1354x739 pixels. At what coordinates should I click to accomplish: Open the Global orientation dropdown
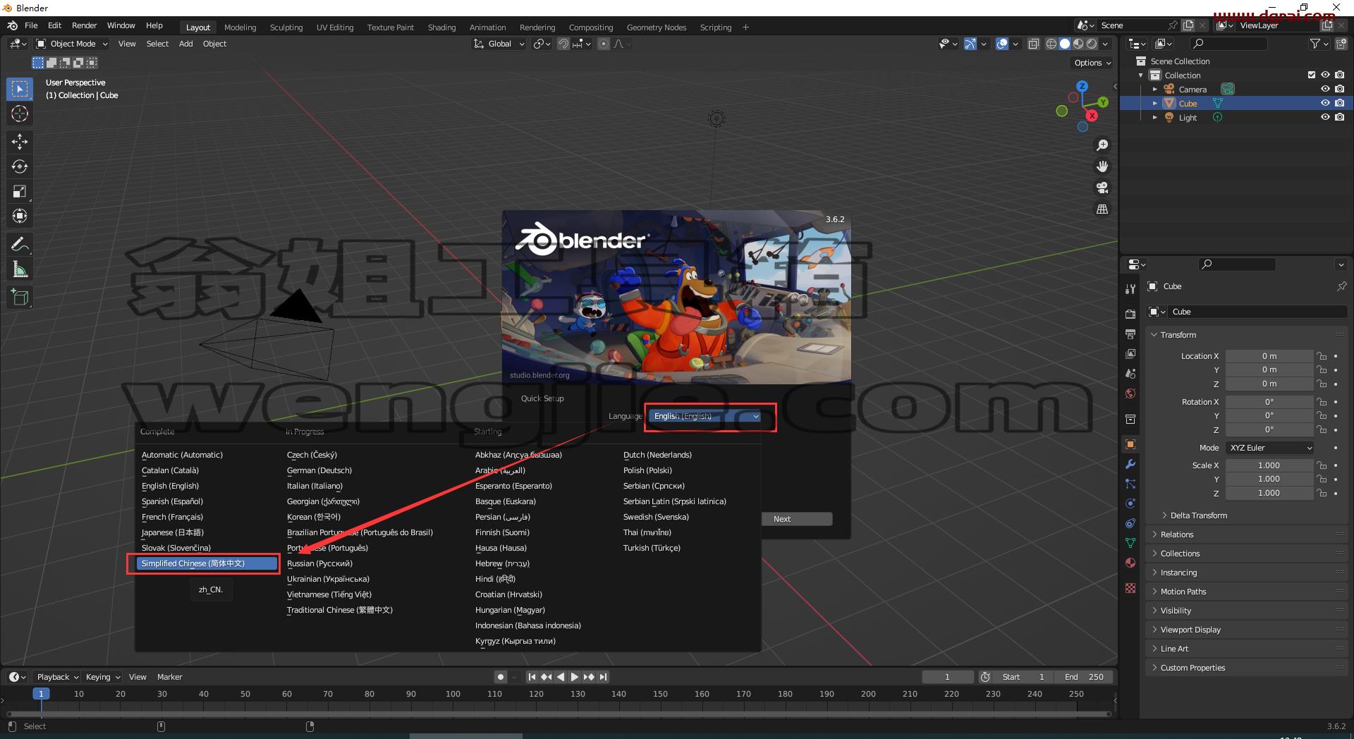point(499,44)
